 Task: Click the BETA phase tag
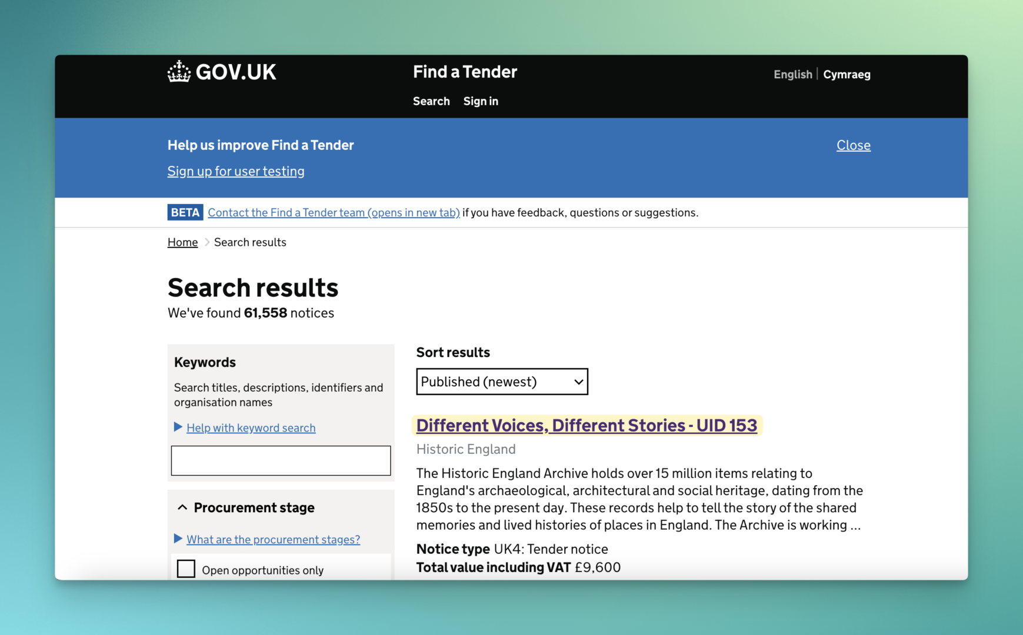click(x=185, y=213)
